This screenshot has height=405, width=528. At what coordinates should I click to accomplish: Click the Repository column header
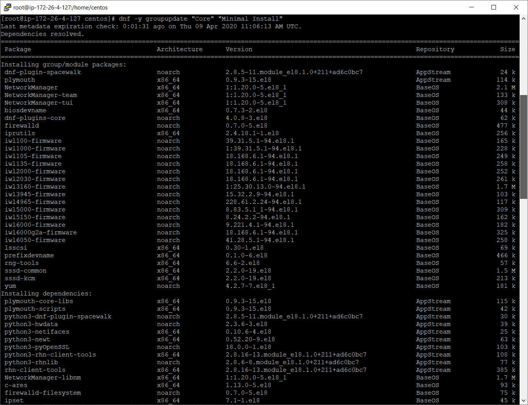coord(435,49)
